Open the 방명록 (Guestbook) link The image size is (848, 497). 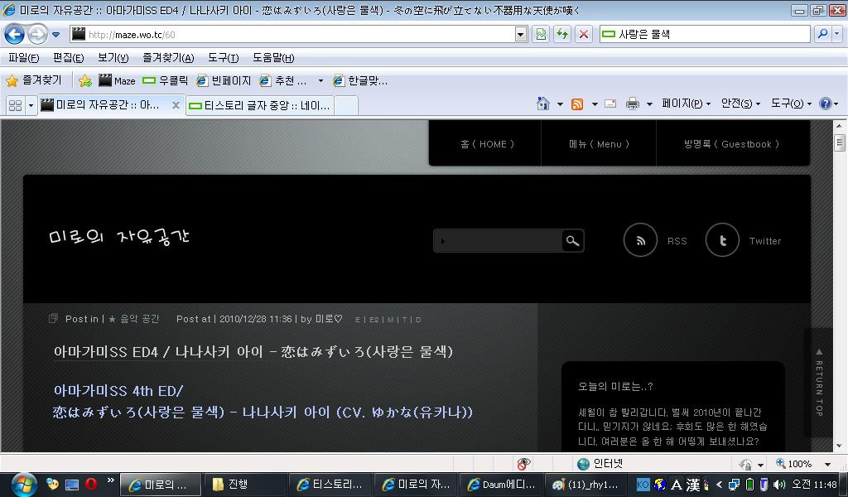click(732, 144)
